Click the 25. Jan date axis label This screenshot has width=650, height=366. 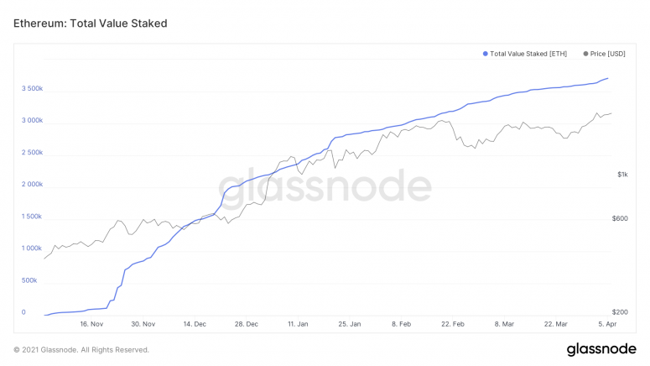tap(350, 323)
